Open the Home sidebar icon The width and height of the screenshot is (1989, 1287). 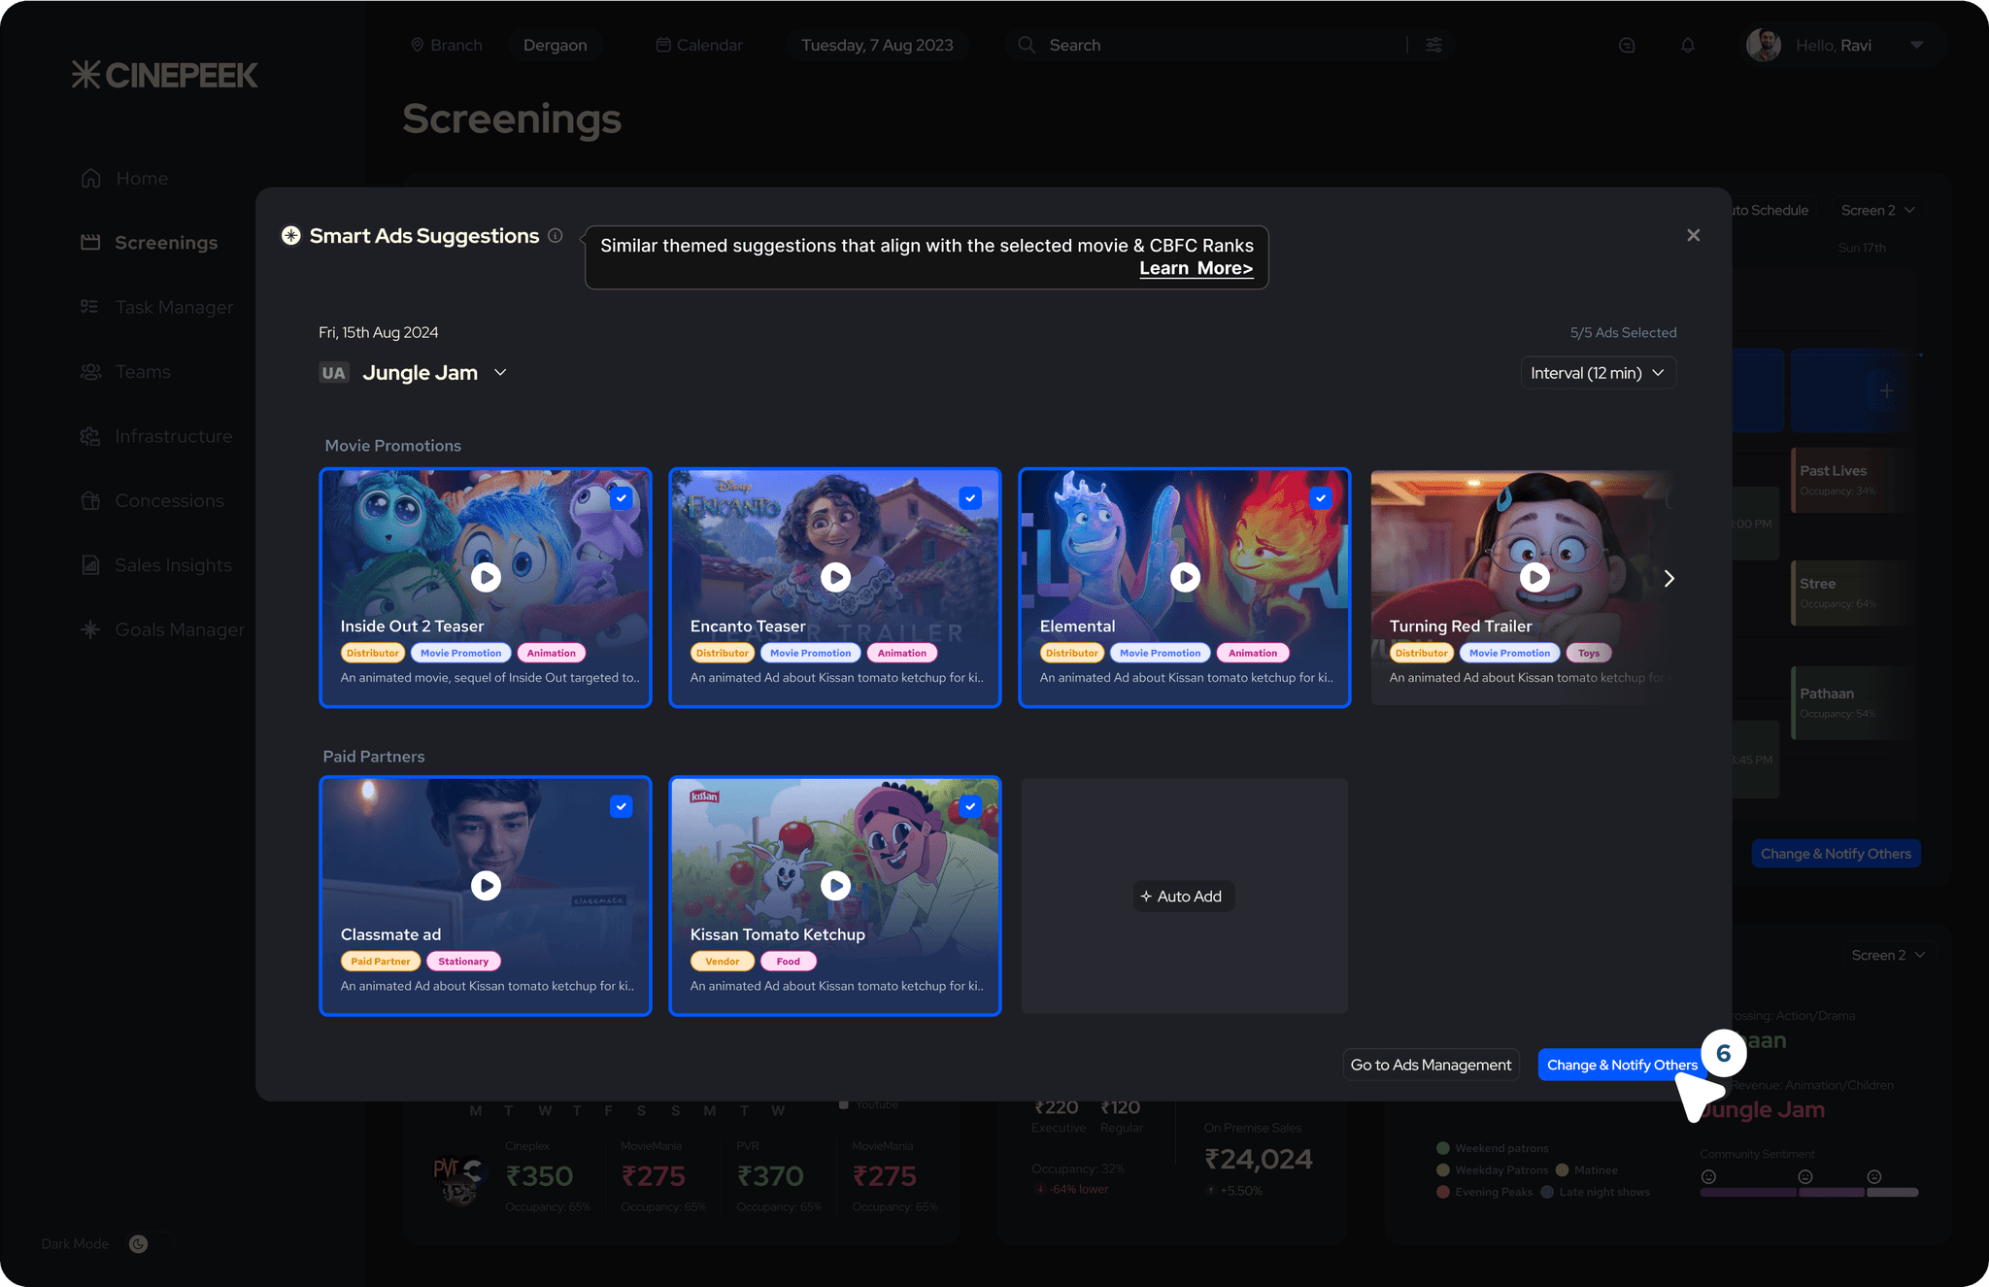tap(91, 179)
